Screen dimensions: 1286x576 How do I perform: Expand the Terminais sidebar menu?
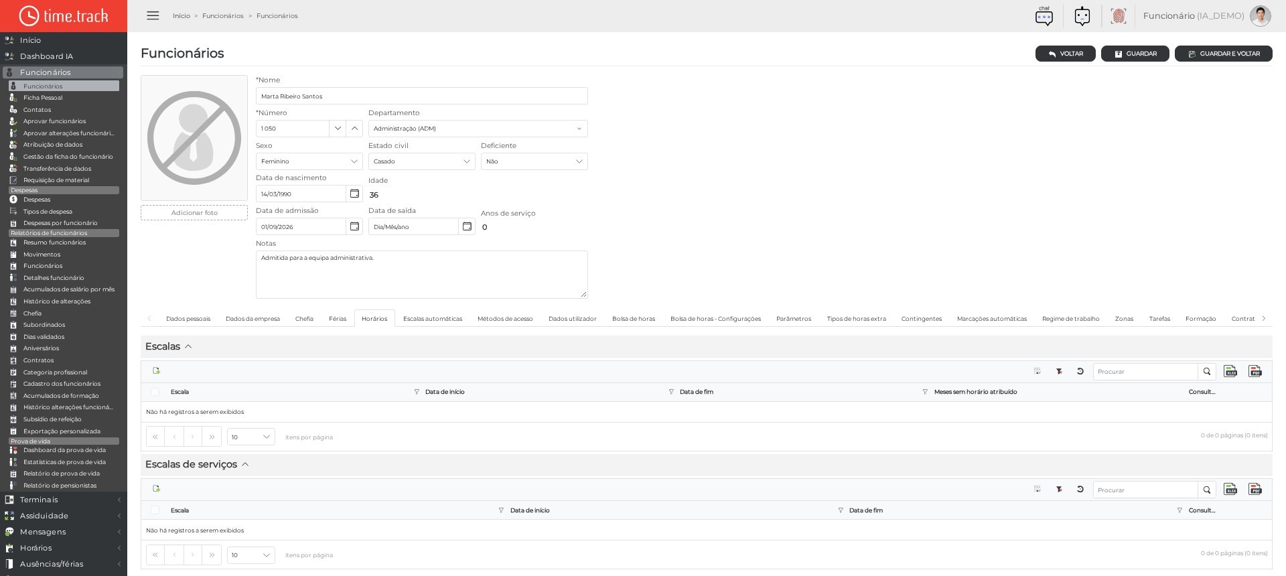tap(64, 500)
